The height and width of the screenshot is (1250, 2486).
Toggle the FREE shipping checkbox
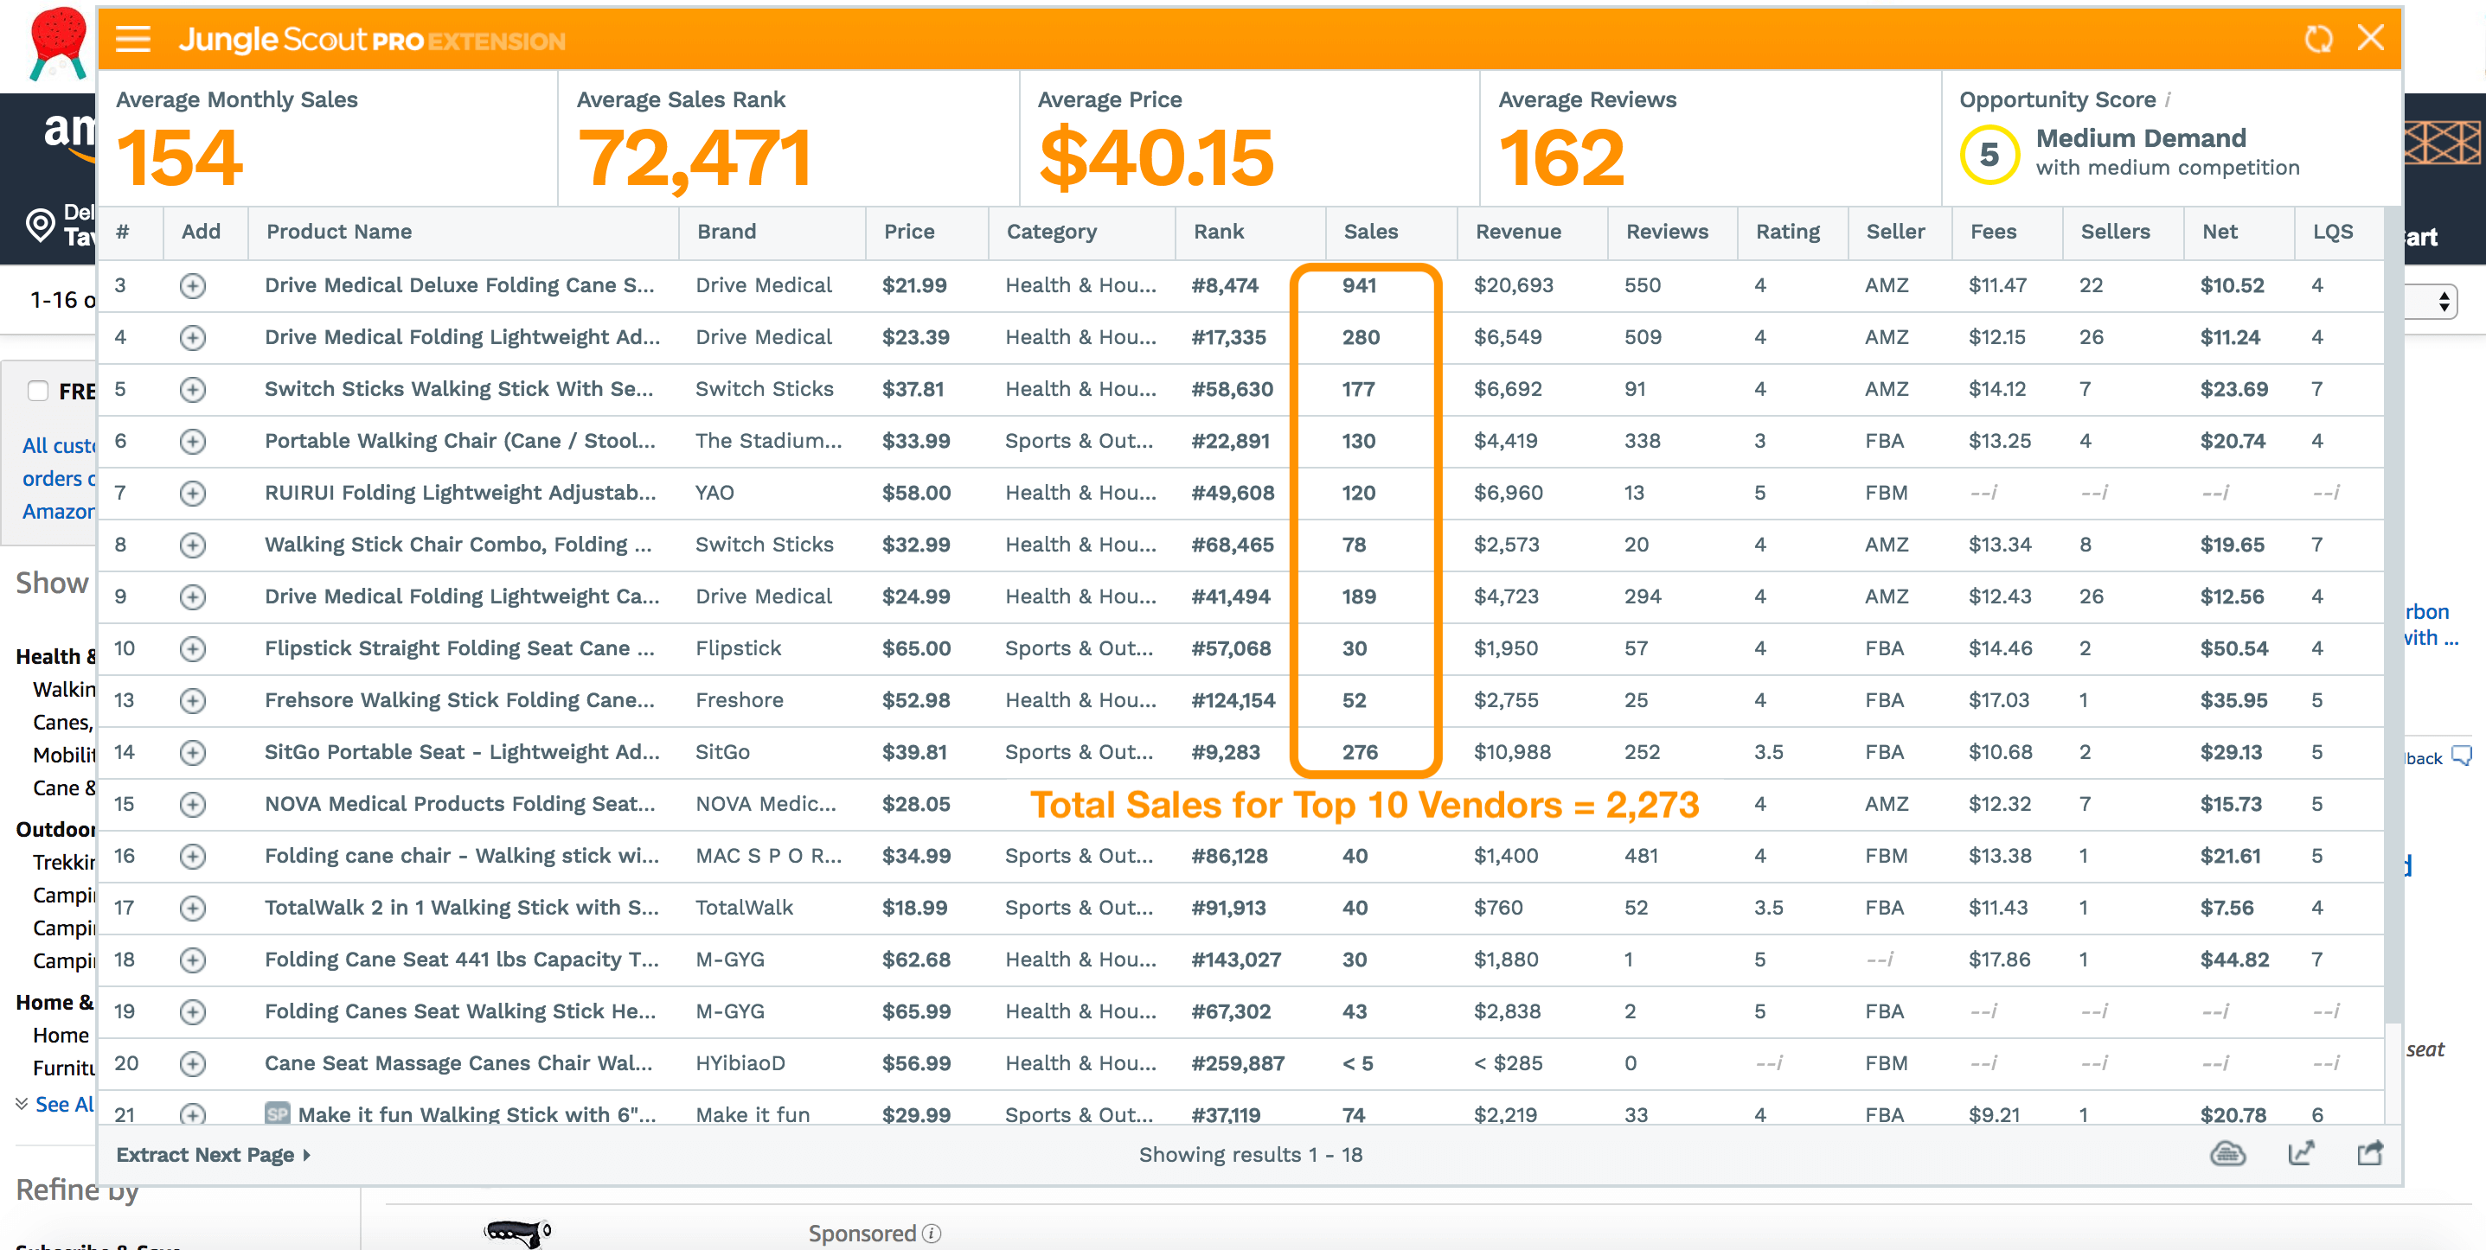tap(39, 391)
